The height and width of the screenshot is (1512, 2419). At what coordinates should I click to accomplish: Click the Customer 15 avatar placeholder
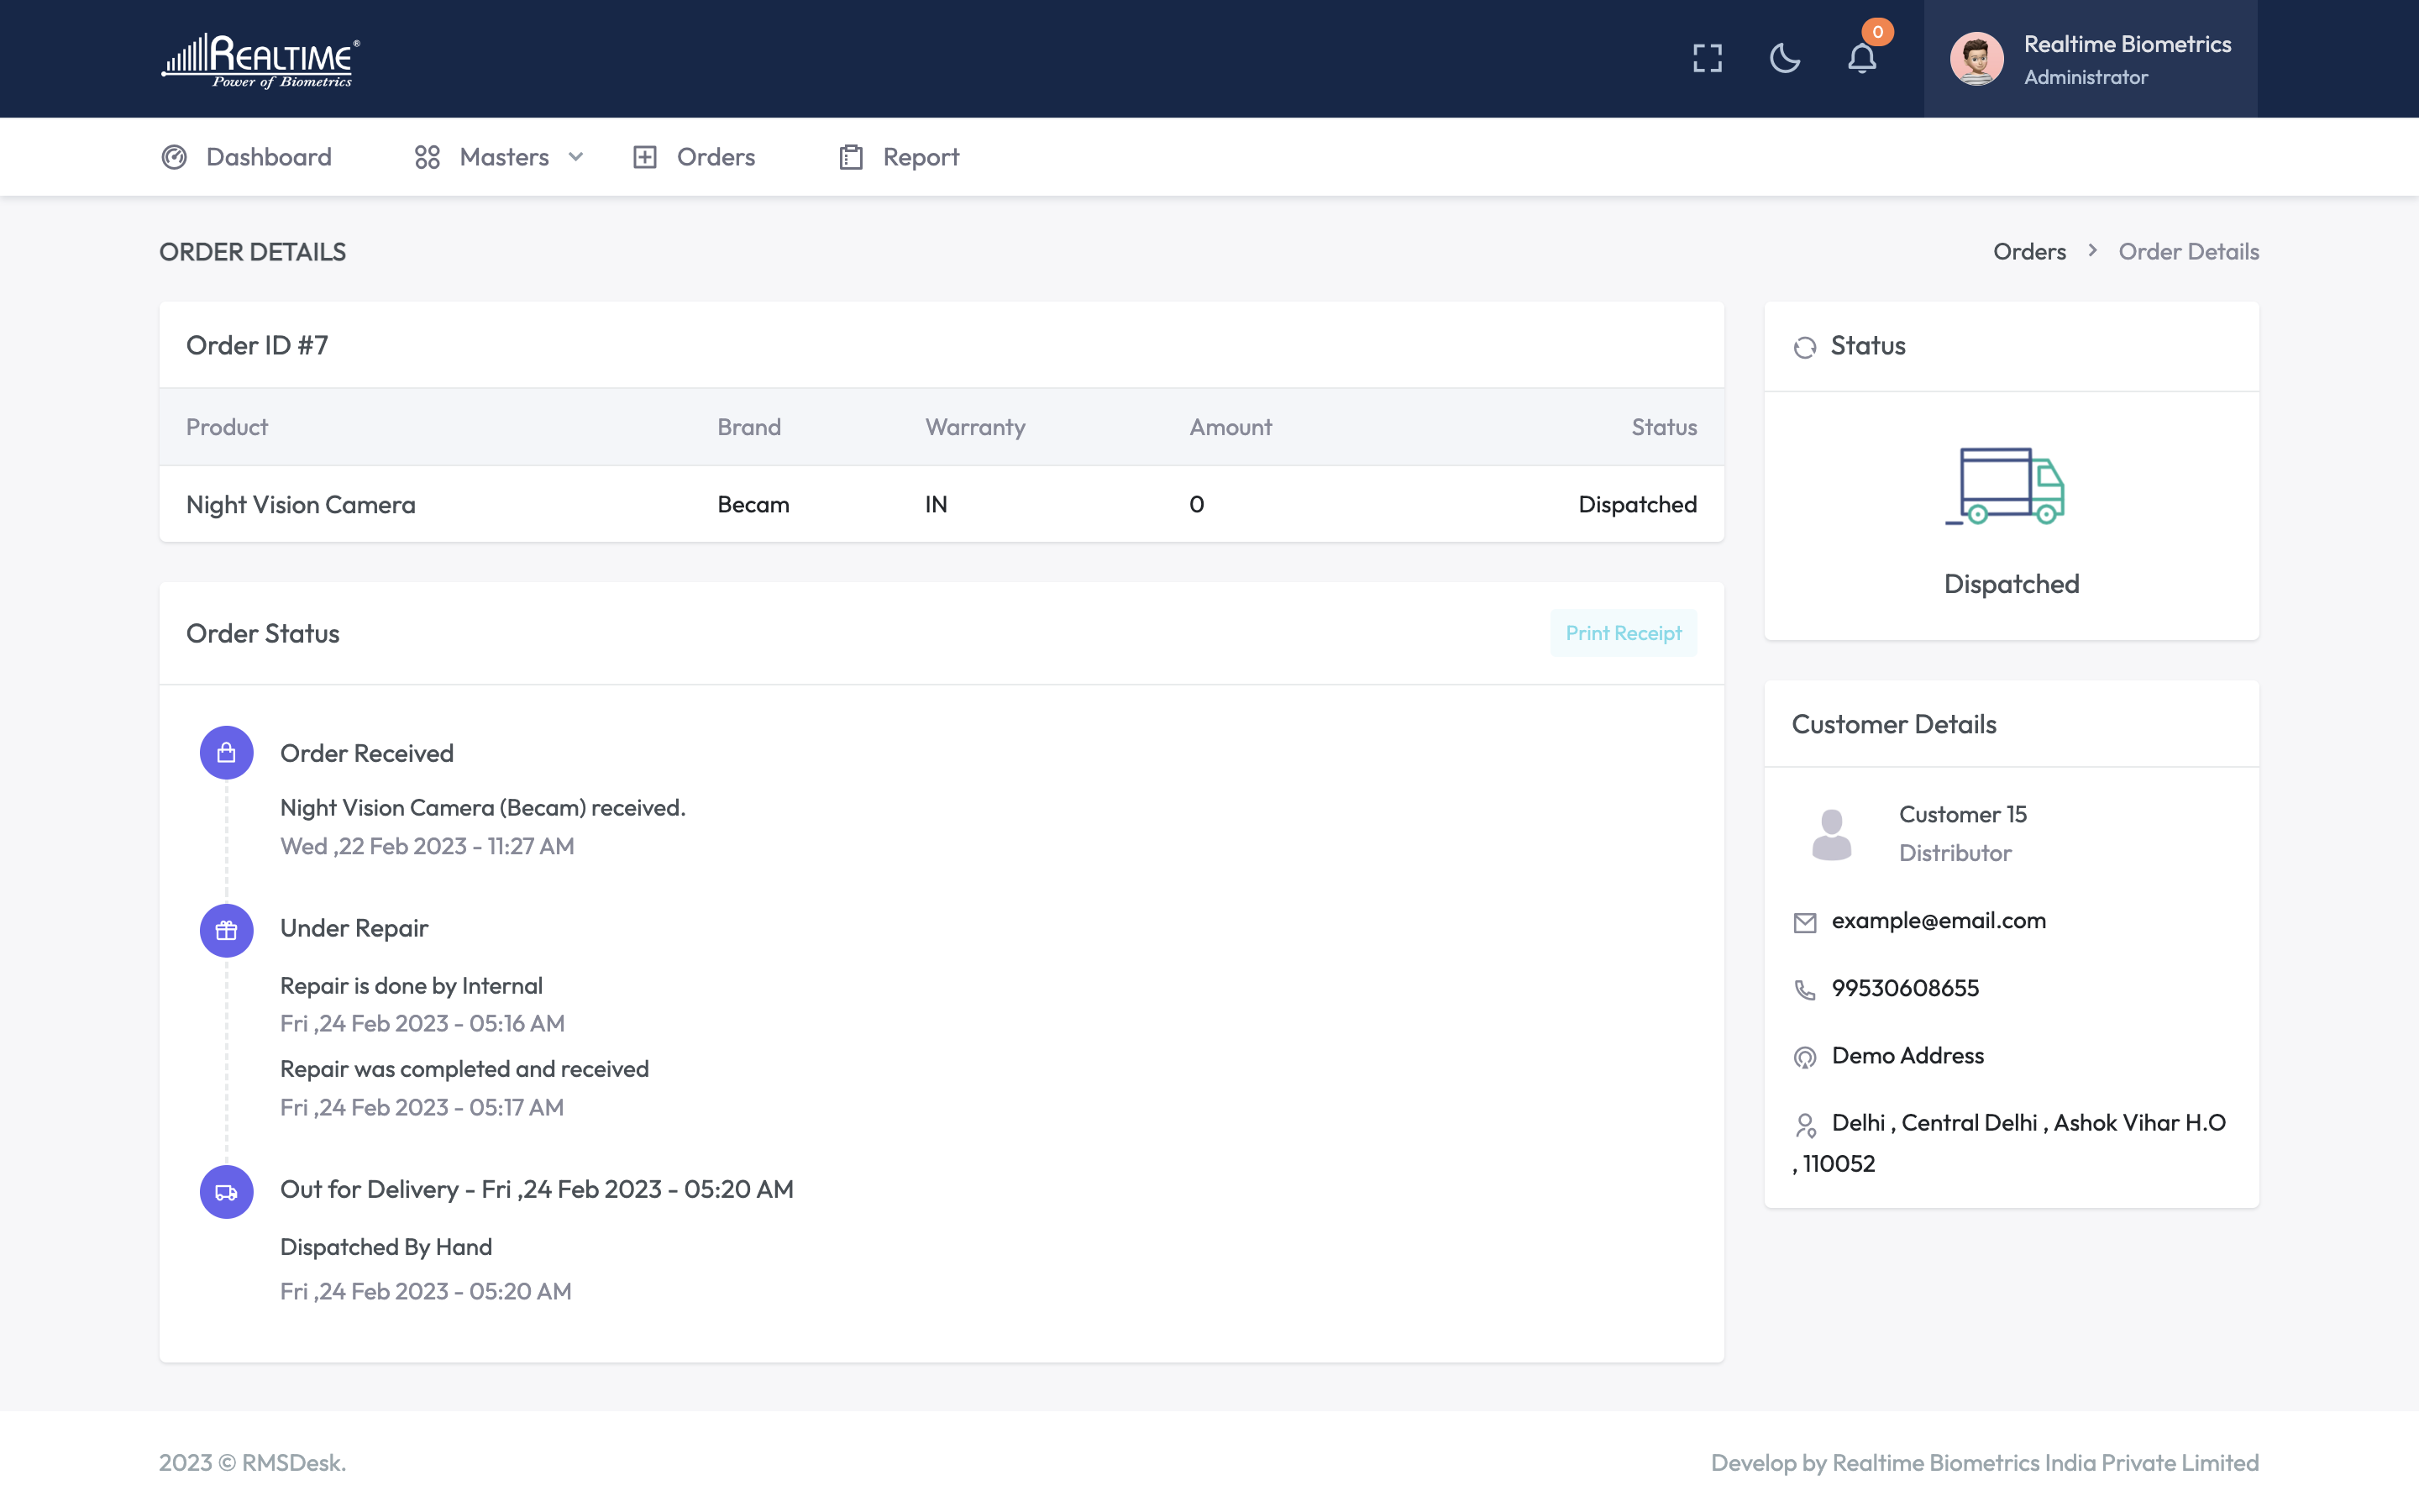tap(1831, 834)
